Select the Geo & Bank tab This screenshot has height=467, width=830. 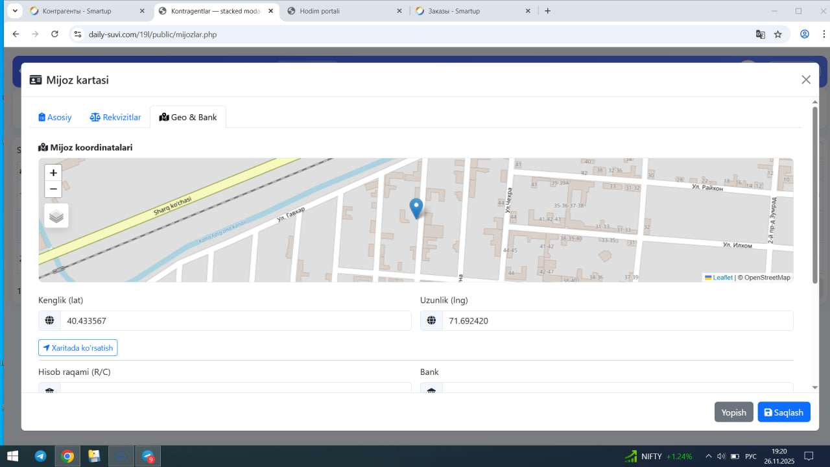188,117
